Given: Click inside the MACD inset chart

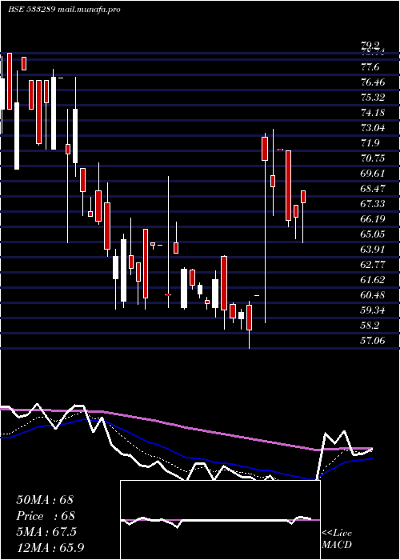Looking at the screenshot, I should [x=220, y=520].
